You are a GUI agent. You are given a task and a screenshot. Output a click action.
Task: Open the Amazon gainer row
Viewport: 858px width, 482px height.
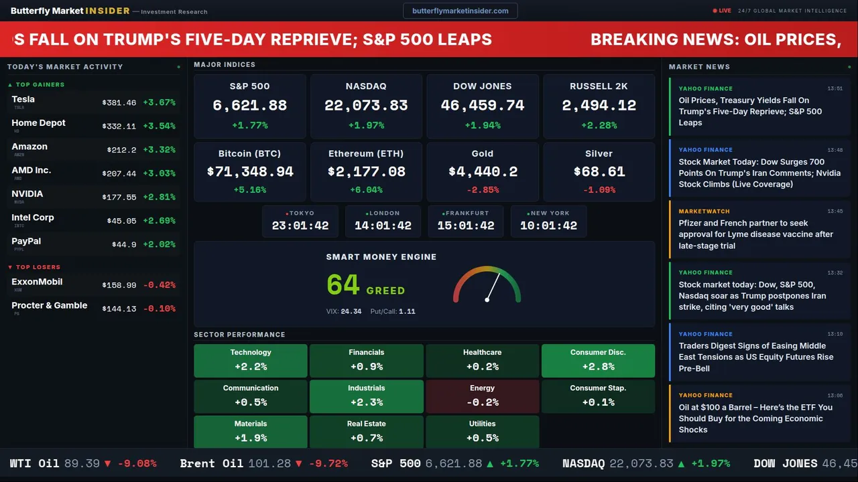pos(93,150)
